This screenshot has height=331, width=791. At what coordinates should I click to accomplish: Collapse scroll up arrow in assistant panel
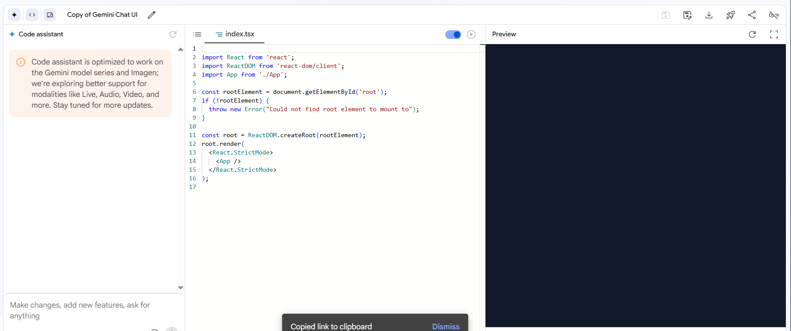(180, 49)
